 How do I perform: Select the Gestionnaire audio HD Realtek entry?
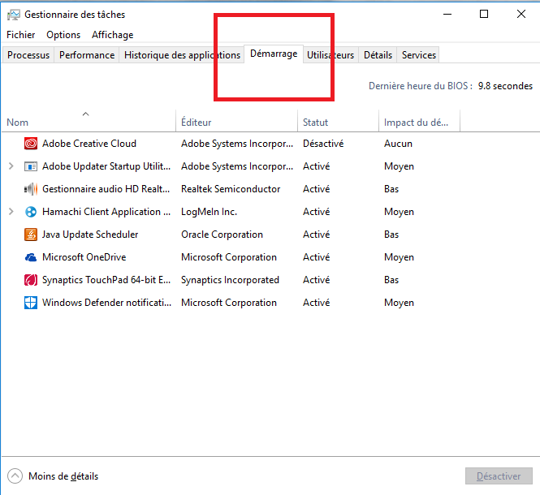point(106,189)
